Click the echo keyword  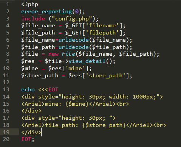[28, 89]
